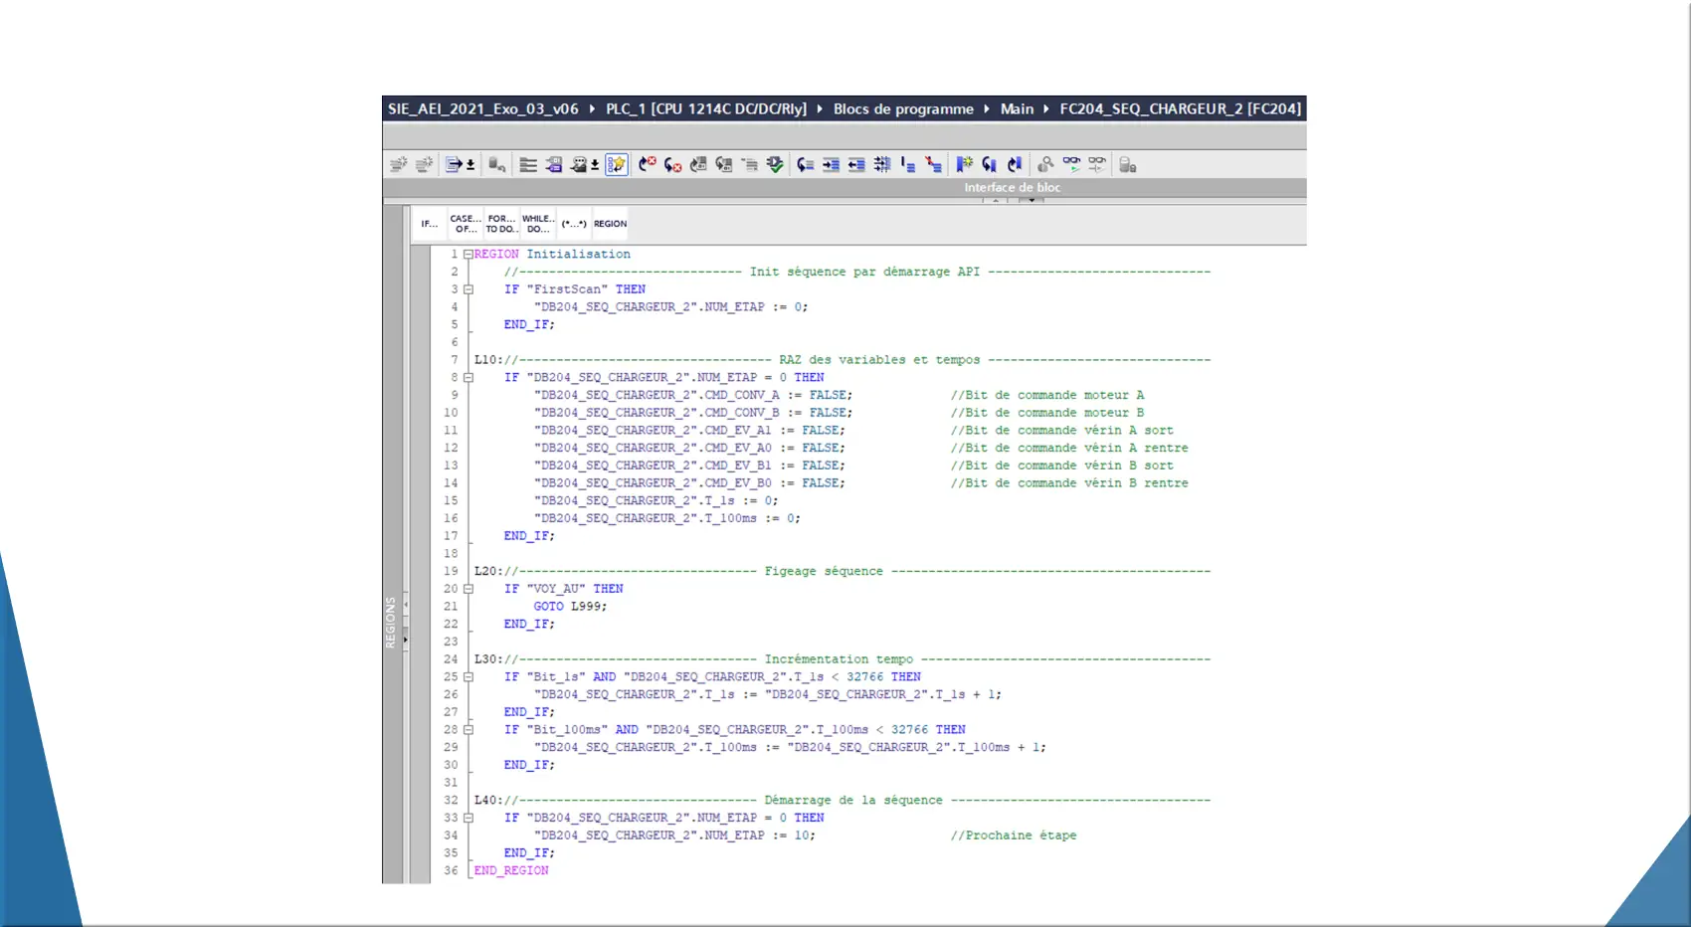Click the curved-arrow icon with the red X badge
The height and width of the screenshot is (927, 1691).
click(648, 164)
